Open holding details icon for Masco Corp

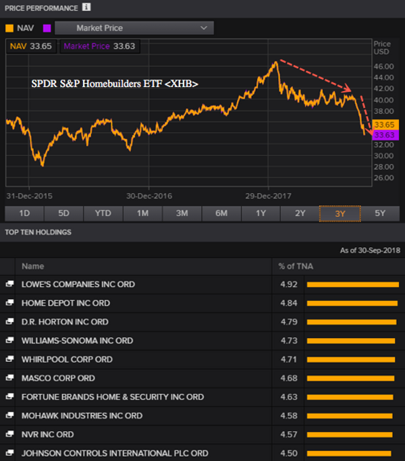(x=9, y=377)
